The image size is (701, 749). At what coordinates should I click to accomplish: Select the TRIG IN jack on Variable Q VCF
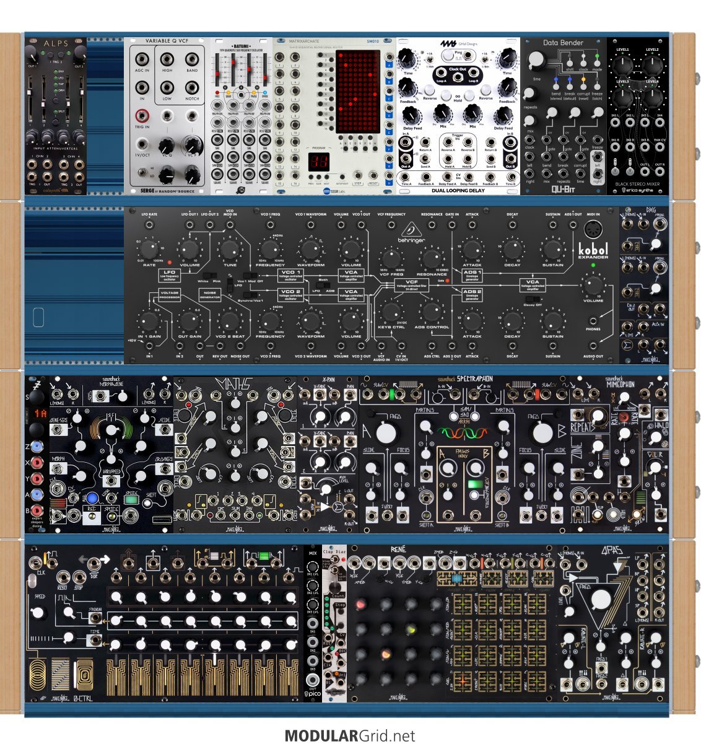tap(143, 115)
